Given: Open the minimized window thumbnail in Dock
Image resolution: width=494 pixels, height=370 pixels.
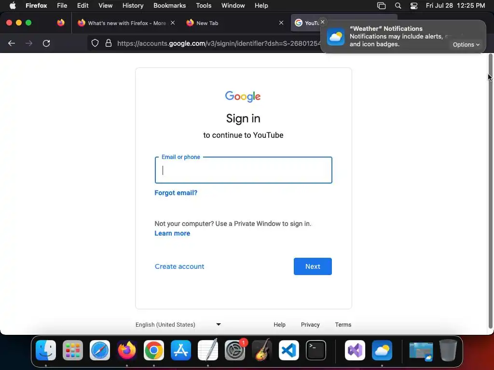Looking at the screenshot, I should pyautogui.click(x=421, y=351).
